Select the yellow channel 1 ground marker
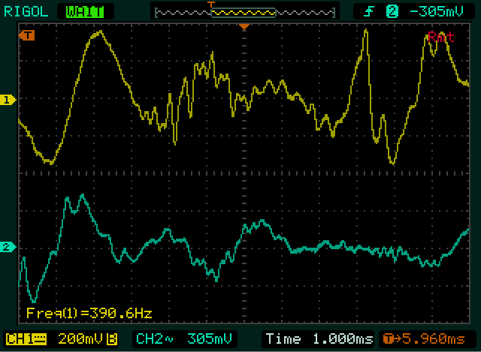Viewport: 481px width, 352px height. tap(8, 100)
